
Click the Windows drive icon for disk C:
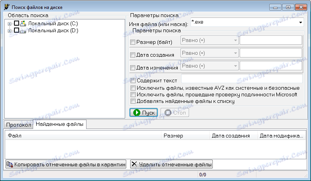tap(23, 23)
